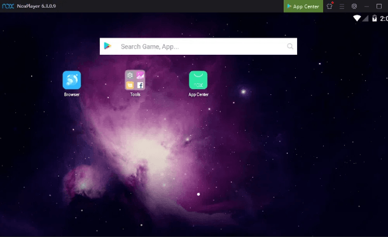Open the theme shirt icon in title bar
This screenshot has height=237, width=388.
click(329, 6)
